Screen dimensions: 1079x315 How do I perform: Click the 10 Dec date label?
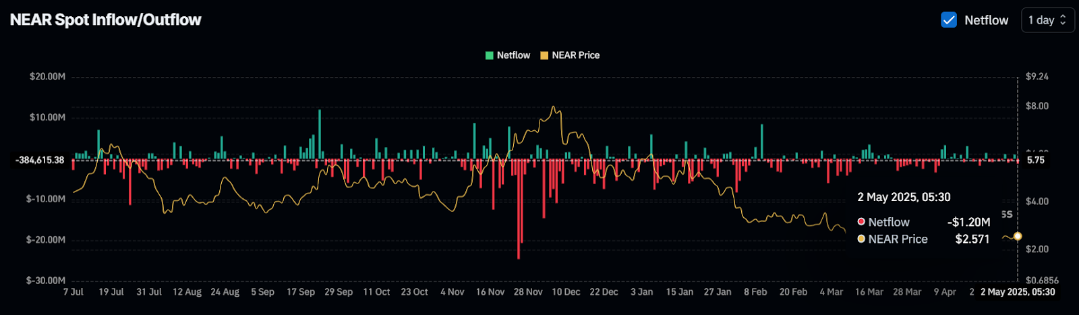[566, 292]
